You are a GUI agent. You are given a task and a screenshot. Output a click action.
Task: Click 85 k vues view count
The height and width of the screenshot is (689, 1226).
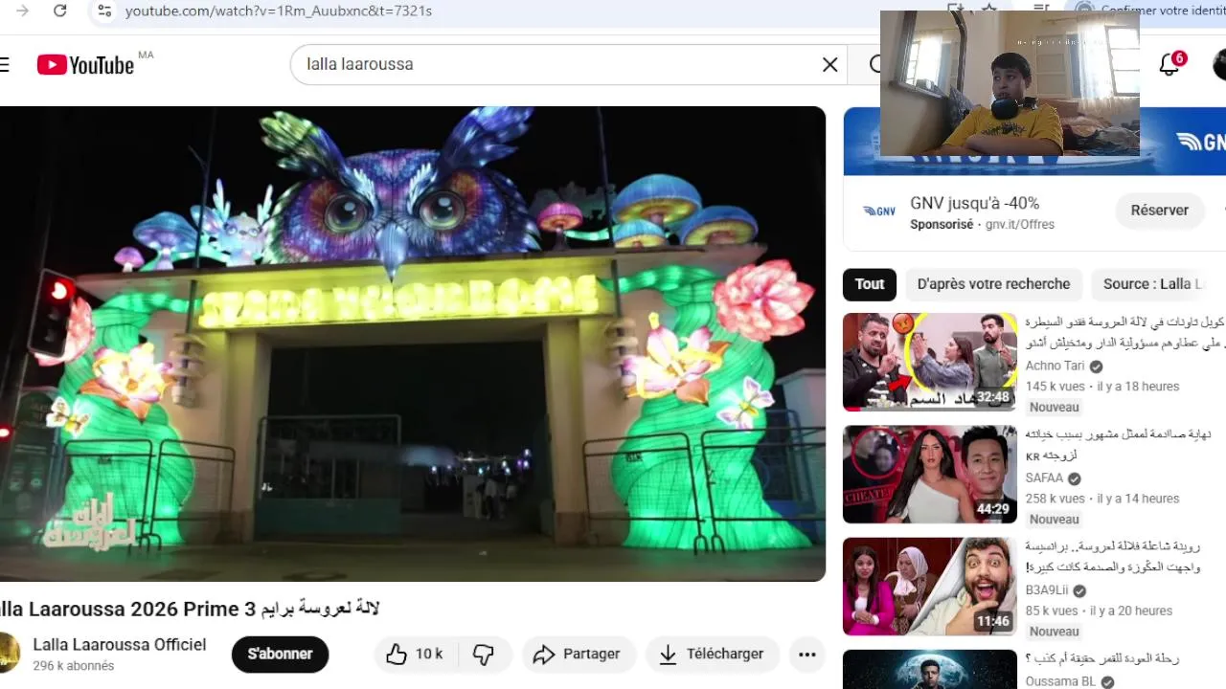tap(1052, 611)
